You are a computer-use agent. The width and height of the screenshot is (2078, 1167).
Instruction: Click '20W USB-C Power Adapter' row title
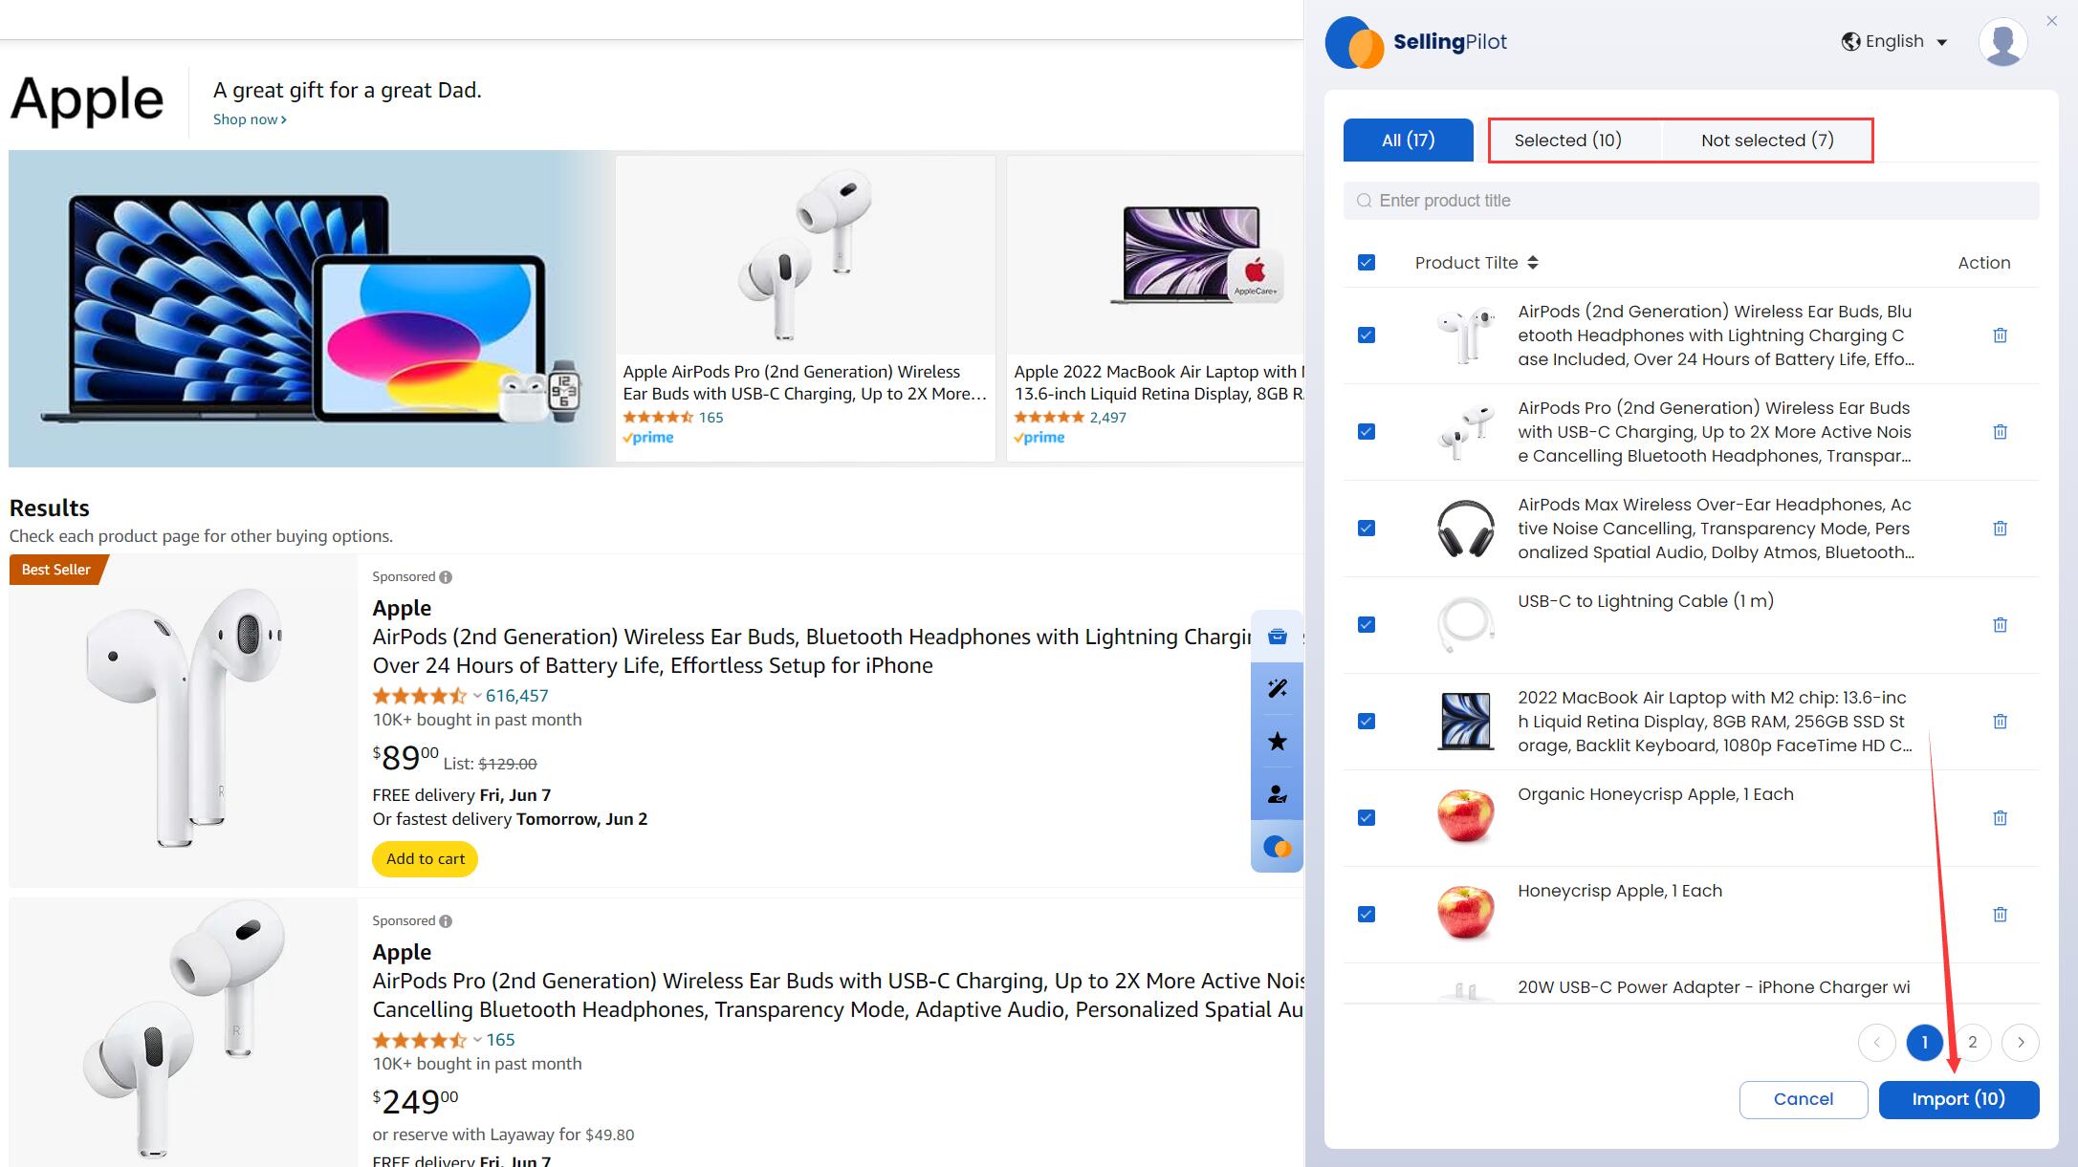click(x=1713, y=987)
